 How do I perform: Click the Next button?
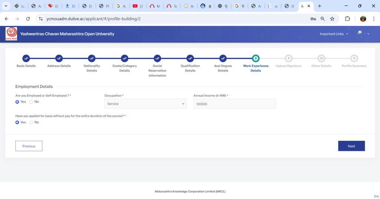coord(351,146)
